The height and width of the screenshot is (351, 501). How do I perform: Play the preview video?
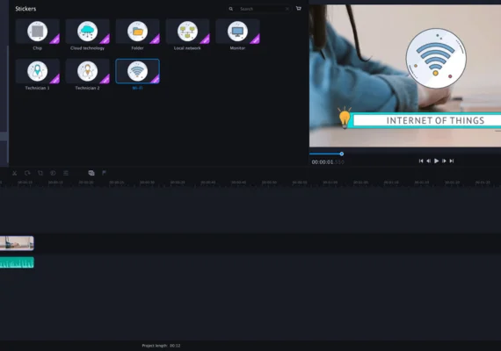[436, 161]
